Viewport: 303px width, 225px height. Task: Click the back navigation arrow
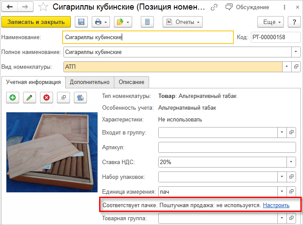click(x=10, y=7)
